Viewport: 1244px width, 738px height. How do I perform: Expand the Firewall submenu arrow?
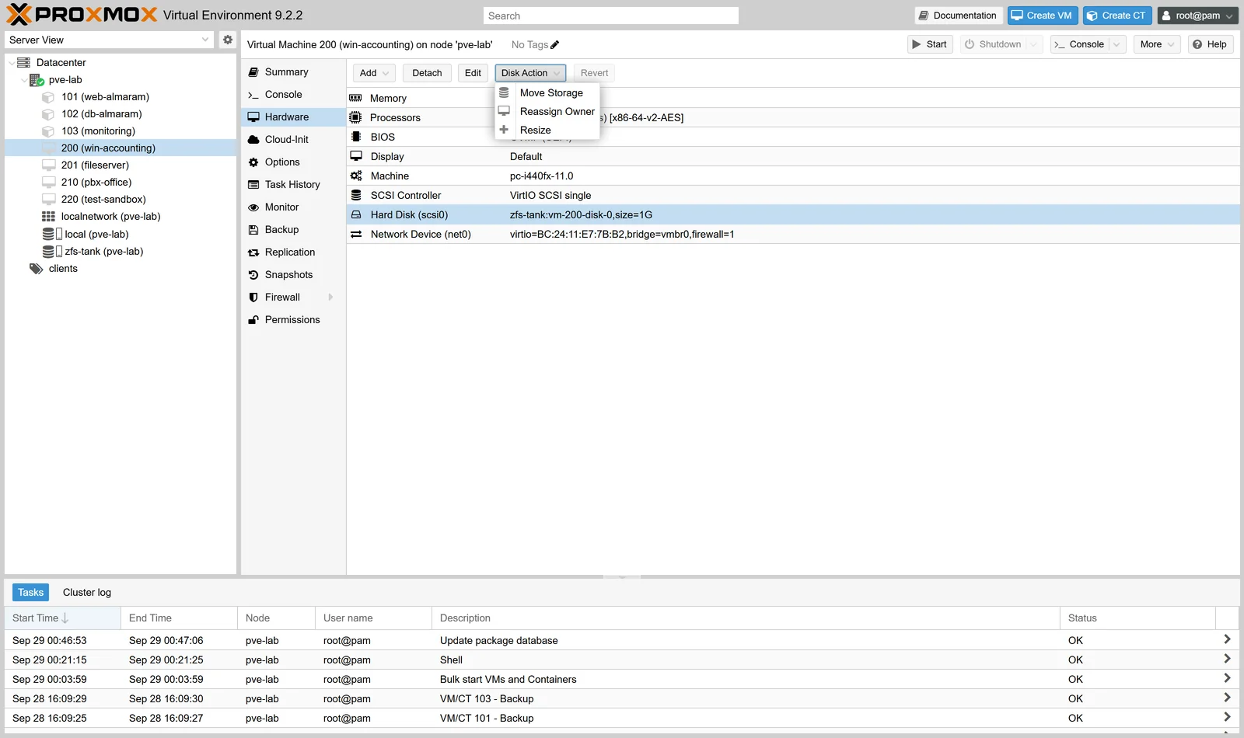pyautogui.click(x=330, y=298)
